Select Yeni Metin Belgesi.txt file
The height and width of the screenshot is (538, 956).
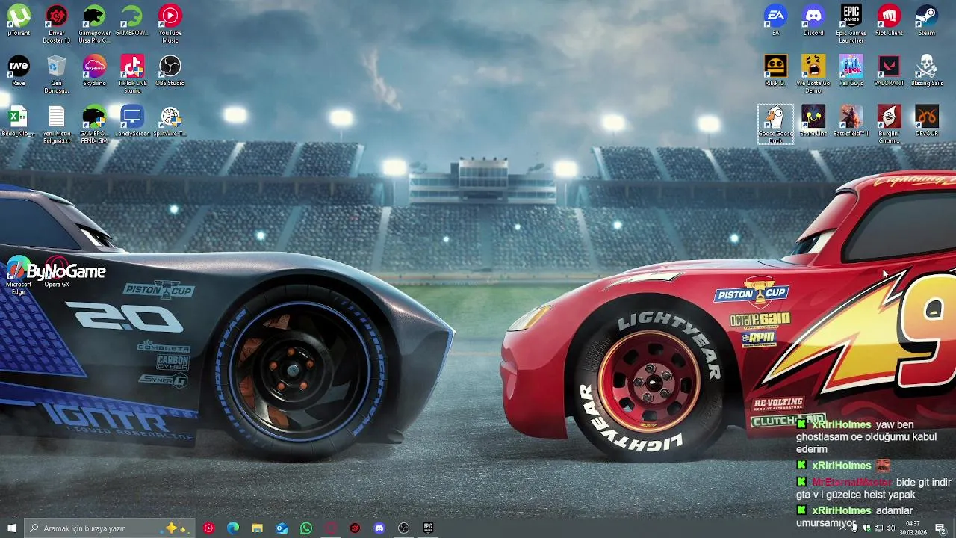tap(57, 124)
